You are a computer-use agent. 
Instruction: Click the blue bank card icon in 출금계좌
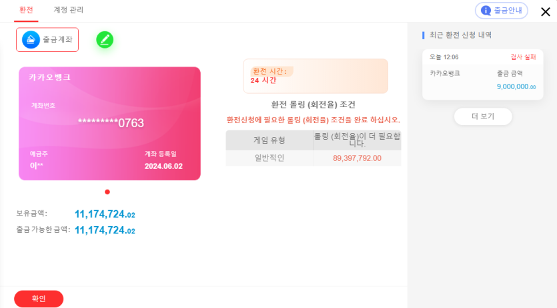pyautogui.click(x=31, y=40)
